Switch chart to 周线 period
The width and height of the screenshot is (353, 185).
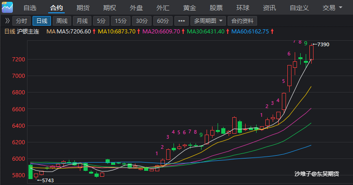(62, 21)
